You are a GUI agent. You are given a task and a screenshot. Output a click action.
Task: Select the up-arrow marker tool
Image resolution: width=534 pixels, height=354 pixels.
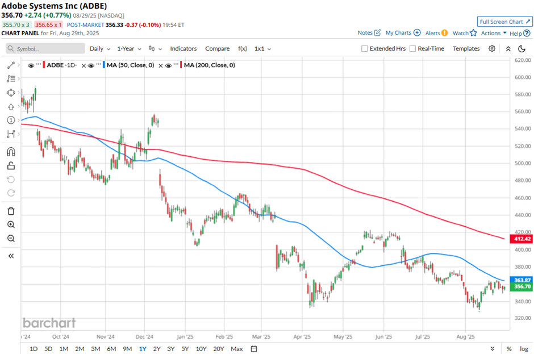coord(11,107)
